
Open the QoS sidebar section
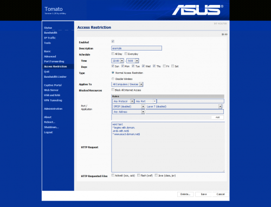tap(47, 72)
